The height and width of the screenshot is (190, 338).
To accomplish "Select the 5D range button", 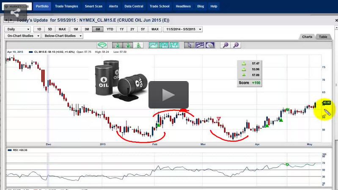I will point(50,29).
